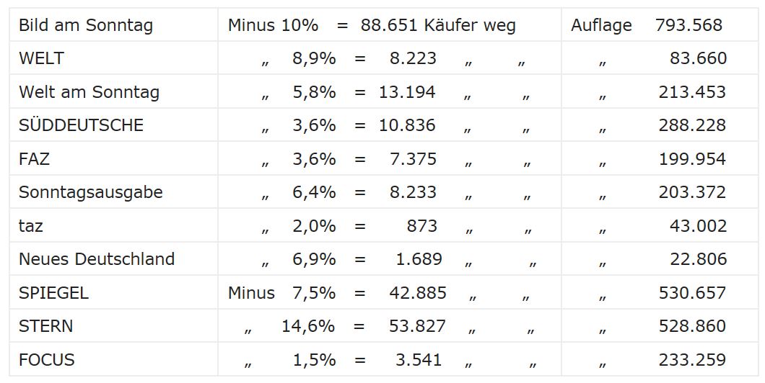The width and height of the screenshot is (765, 383).
Task: Click the SPIEGEL Minus 7,5% entry
Action: click(281, 293)
